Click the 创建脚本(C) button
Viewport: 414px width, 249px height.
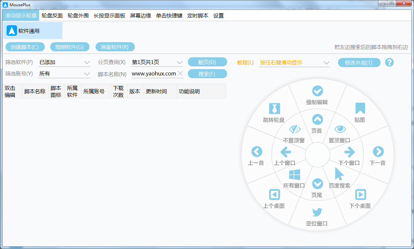25,47
